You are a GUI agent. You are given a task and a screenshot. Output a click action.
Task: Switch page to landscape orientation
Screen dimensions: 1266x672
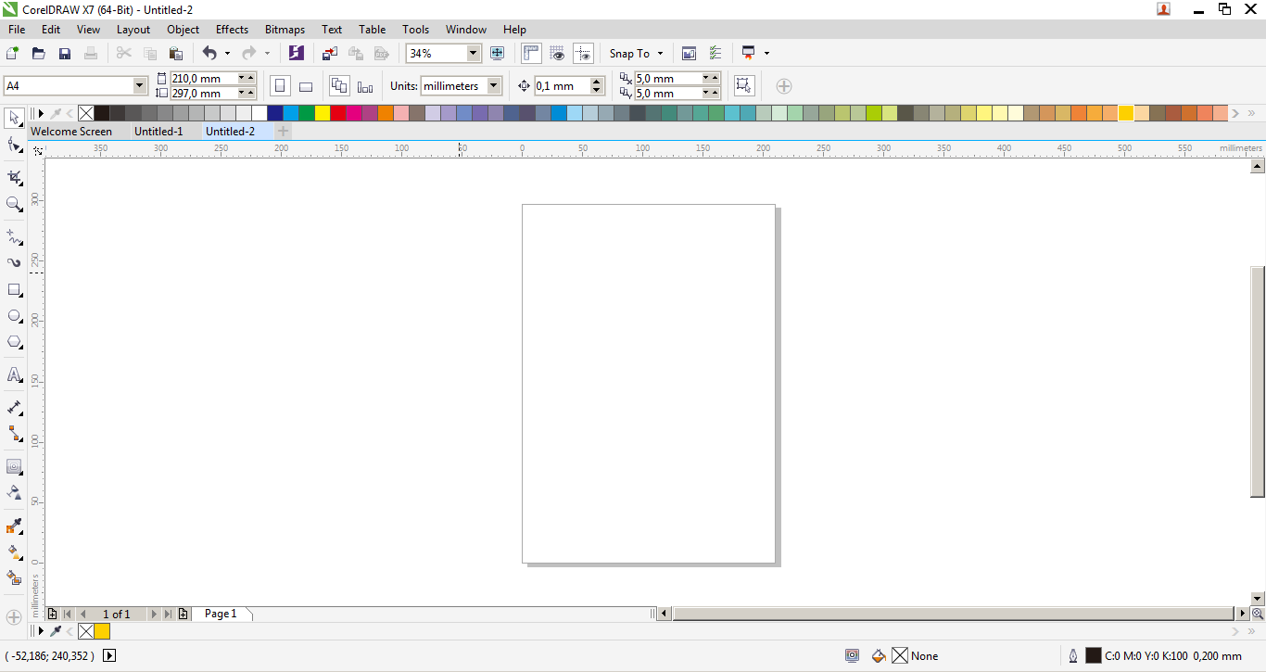[306, 85]
